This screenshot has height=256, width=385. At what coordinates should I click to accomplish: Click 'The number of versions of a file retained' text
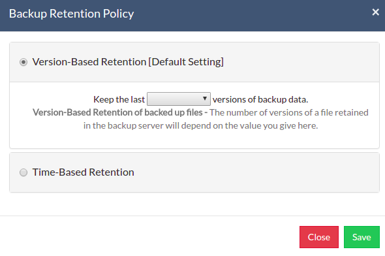288,112
